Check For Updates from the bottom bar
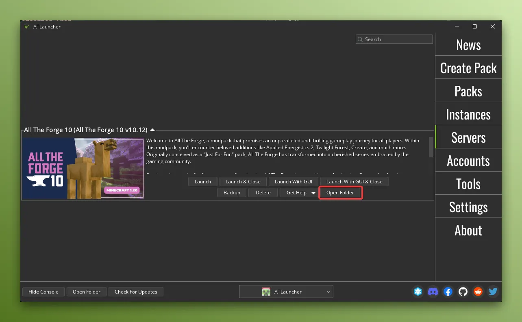Screen dimensions: 522x322 (136, 292)
